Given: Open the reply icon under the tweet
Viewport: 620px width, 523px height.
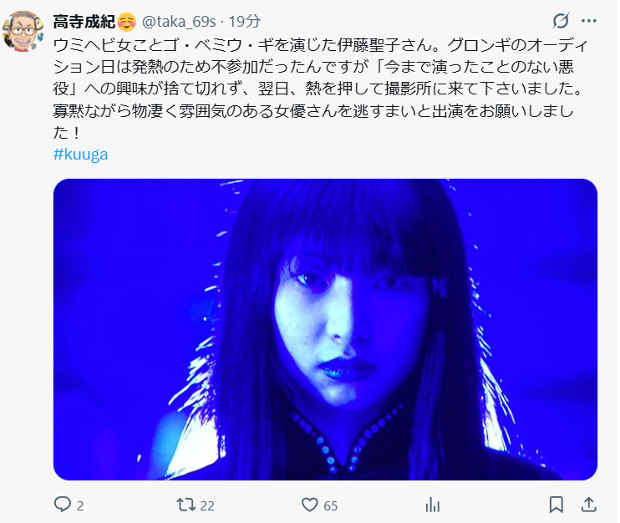Looking at the screenshot, I should click(x=63, y=505).
